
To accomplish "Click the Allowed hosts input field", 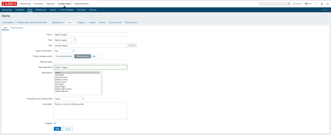I will pyautogui.click(x=90, y=62).
